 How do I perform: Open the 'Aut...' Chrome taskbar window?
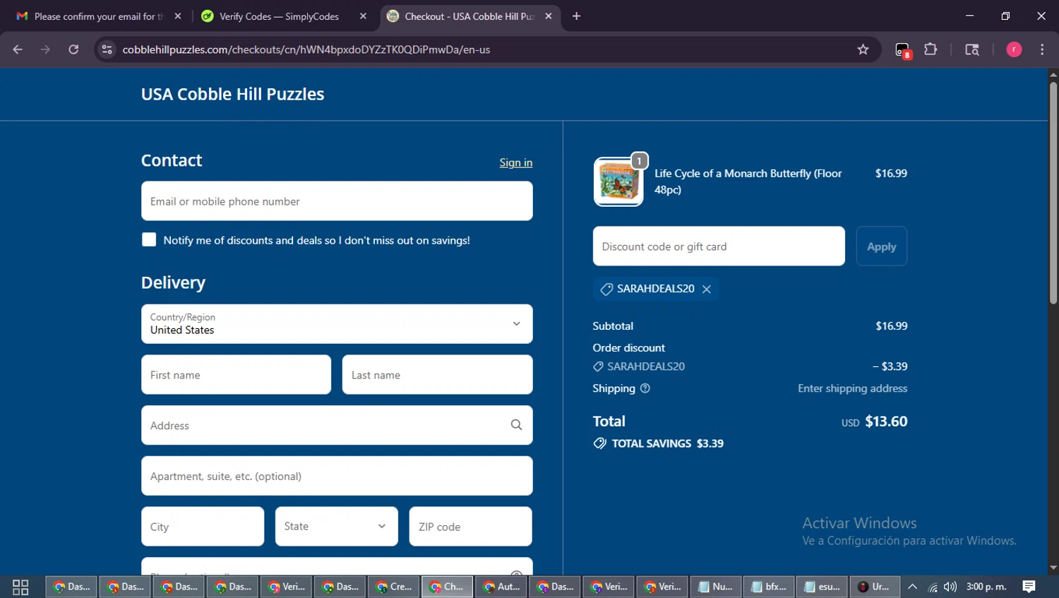click(501, 587)
